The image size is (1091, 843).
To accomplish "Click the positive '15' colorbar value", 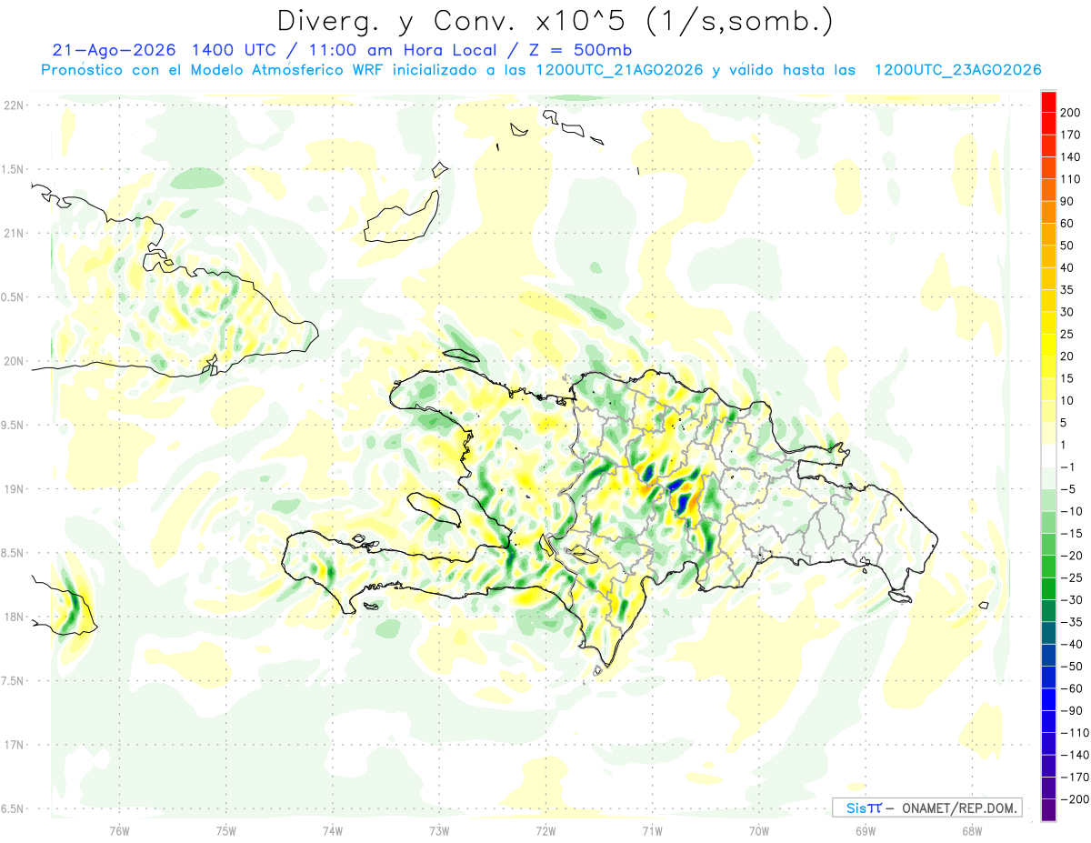I will [x=1067, y=378].
